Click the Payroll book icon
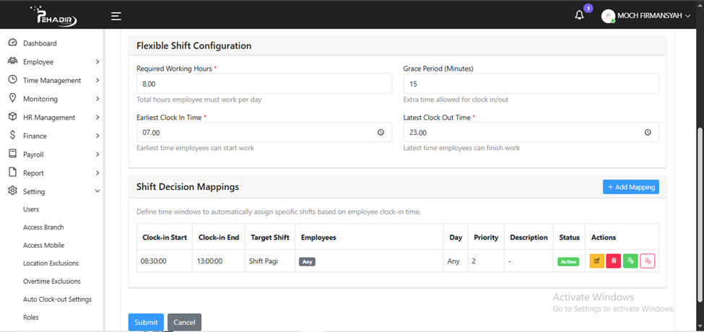 click(x=12, y=154)
